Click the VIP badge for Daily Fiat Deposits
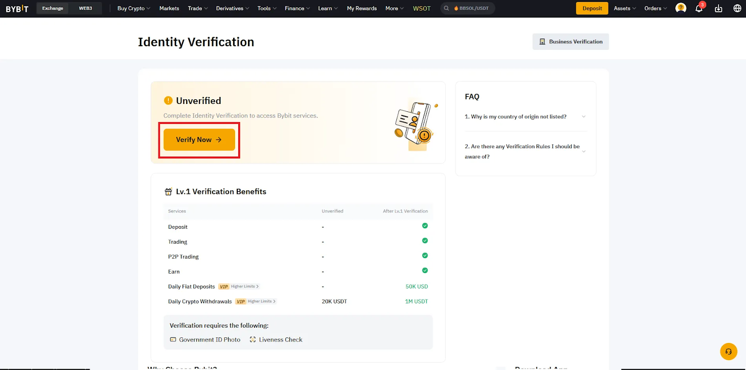The image size is (746, 370). click(224, 287)
